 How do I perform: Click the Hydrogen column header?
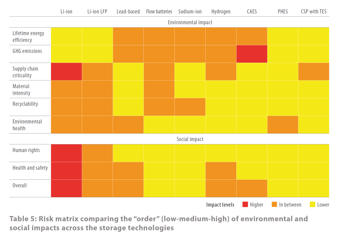(221, 12)
